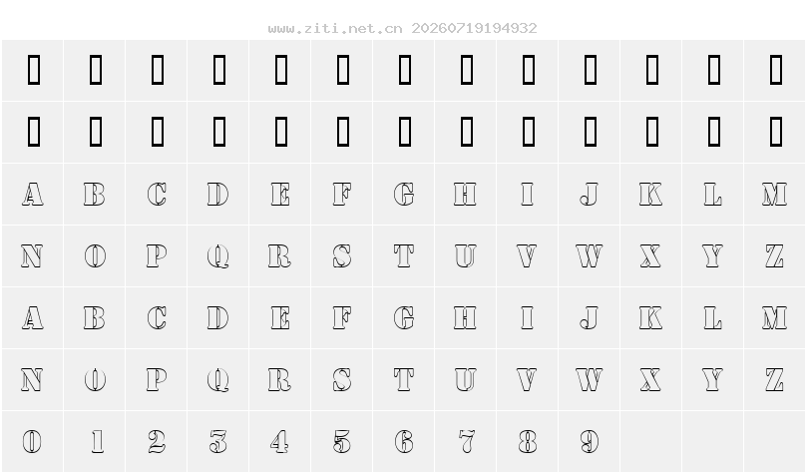Click empty cell at end of digits row
806x475 pixels.
[775, 441]
